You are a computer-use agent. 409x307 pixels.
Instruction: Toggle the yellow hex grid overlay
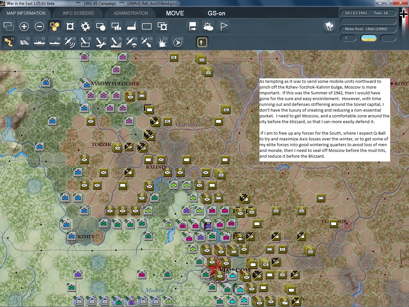click(x=55, y=26)
